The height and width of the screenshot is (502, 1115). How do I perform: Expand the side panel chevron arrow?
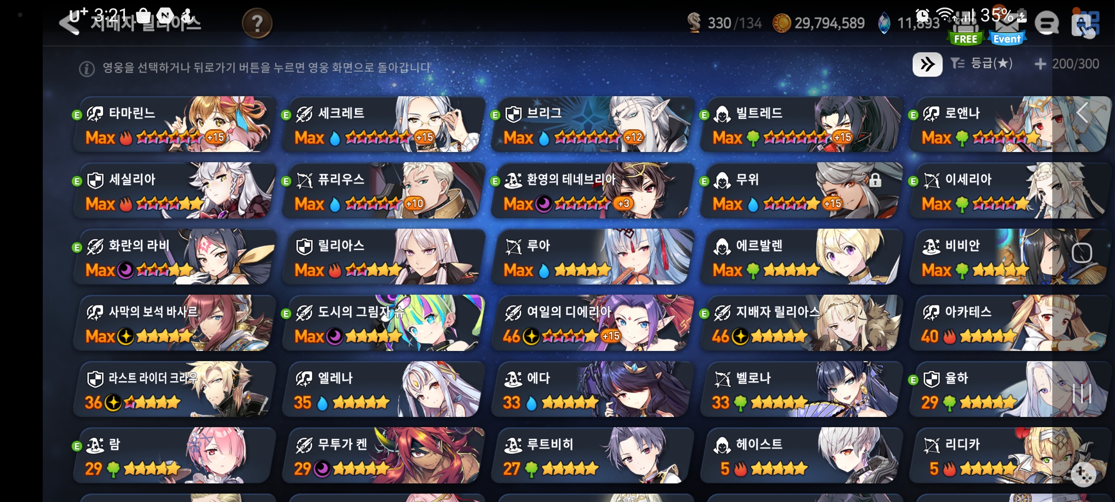[x=1082, y=112]
